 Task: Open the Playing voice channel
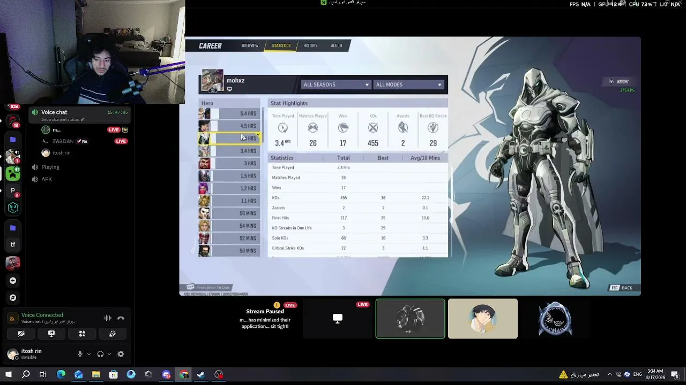50,167
